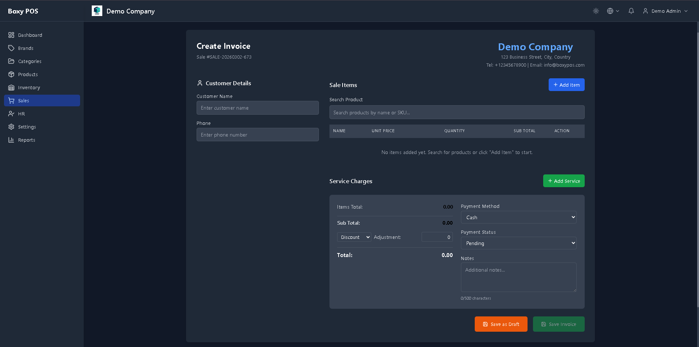This screenshot has height=347, width=699.
Task: Focus the Customer Name field
Action: 258,108
